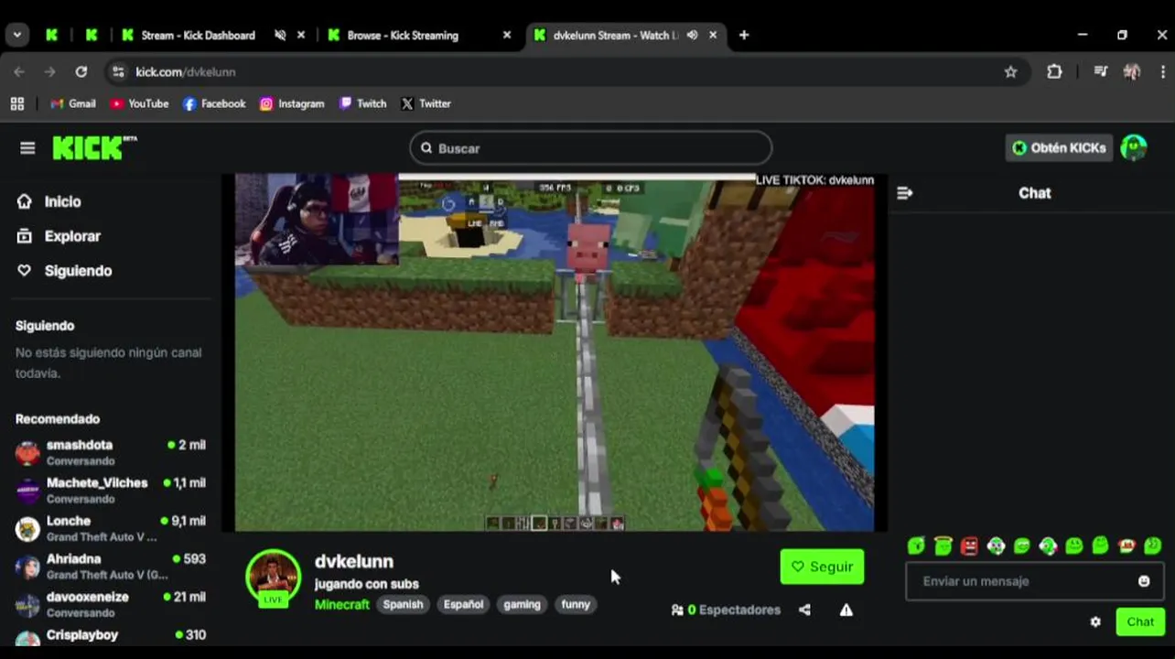Unmute the Kick Dashboard tab audio icon
1175x659 pixels.
280,35
